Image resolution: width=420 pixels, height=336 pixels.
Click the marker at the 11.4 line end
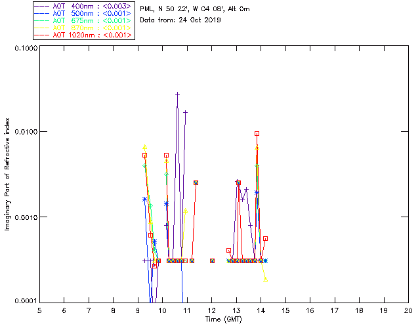coord(196,182)
